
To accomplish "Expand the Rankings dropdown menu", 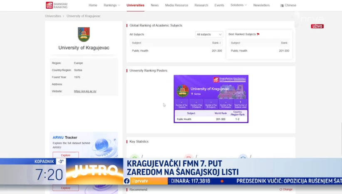I will tap(112, 5).
